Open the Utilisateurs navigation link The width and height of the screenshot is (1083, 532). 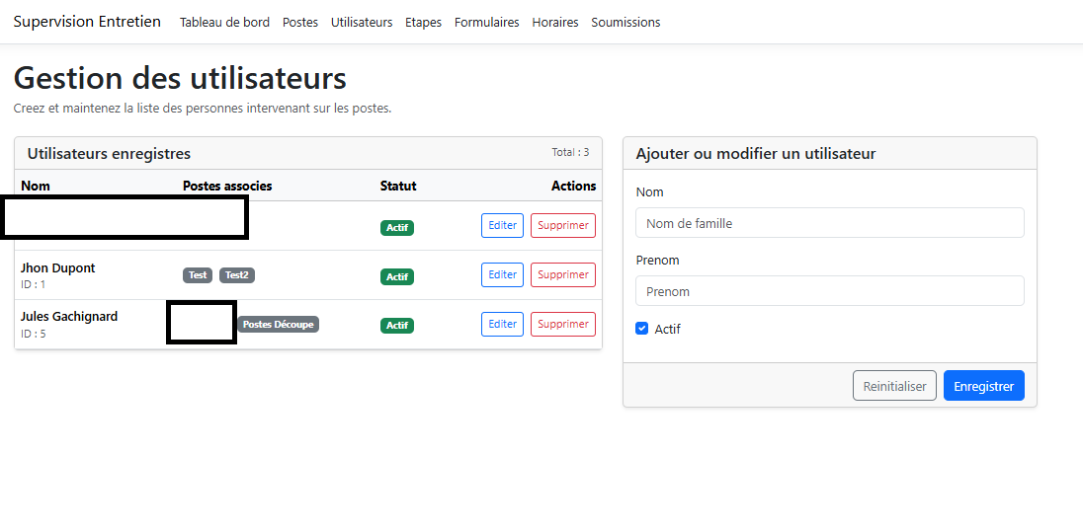(x=362, y=22)
